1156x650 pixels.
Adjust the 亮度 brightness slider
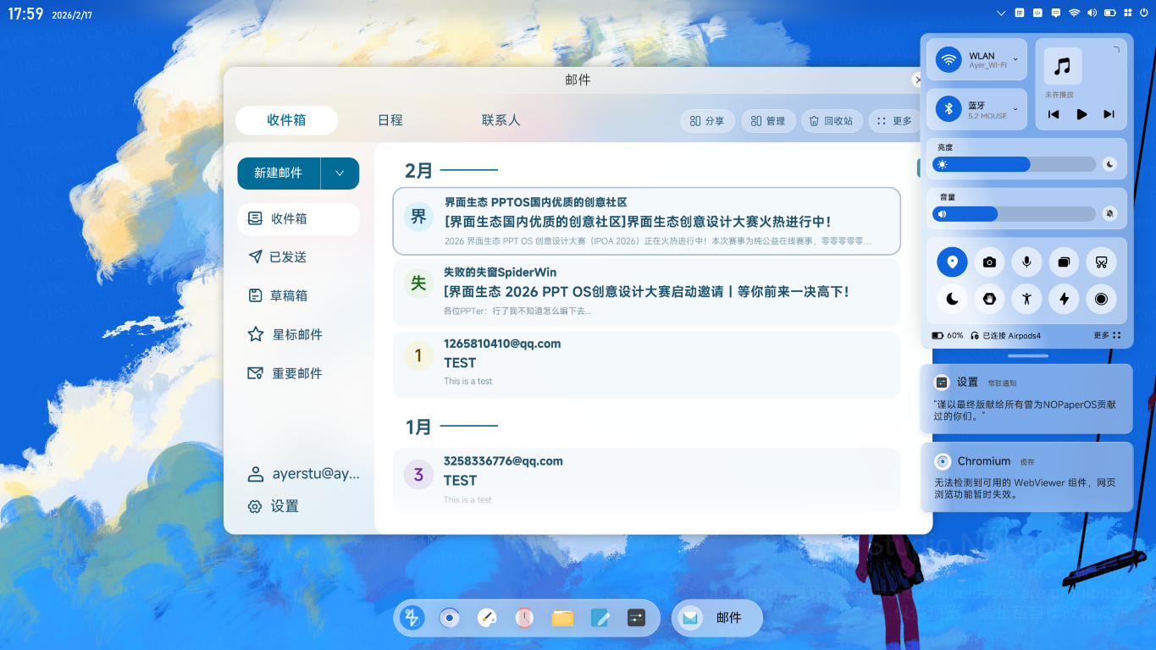(x=1014, y=164)
